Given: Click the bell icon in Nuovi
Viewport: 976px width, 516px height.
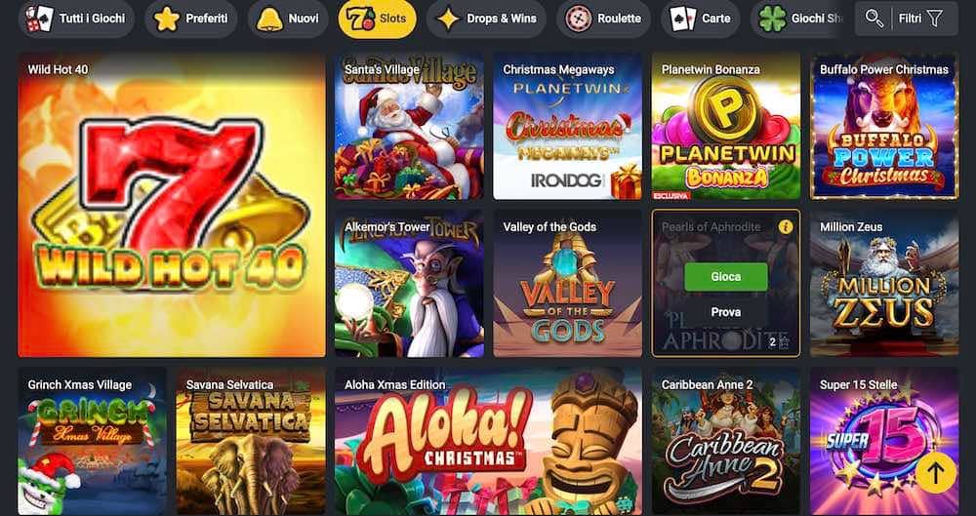Looking at the screenshot, I should (269, 19).
